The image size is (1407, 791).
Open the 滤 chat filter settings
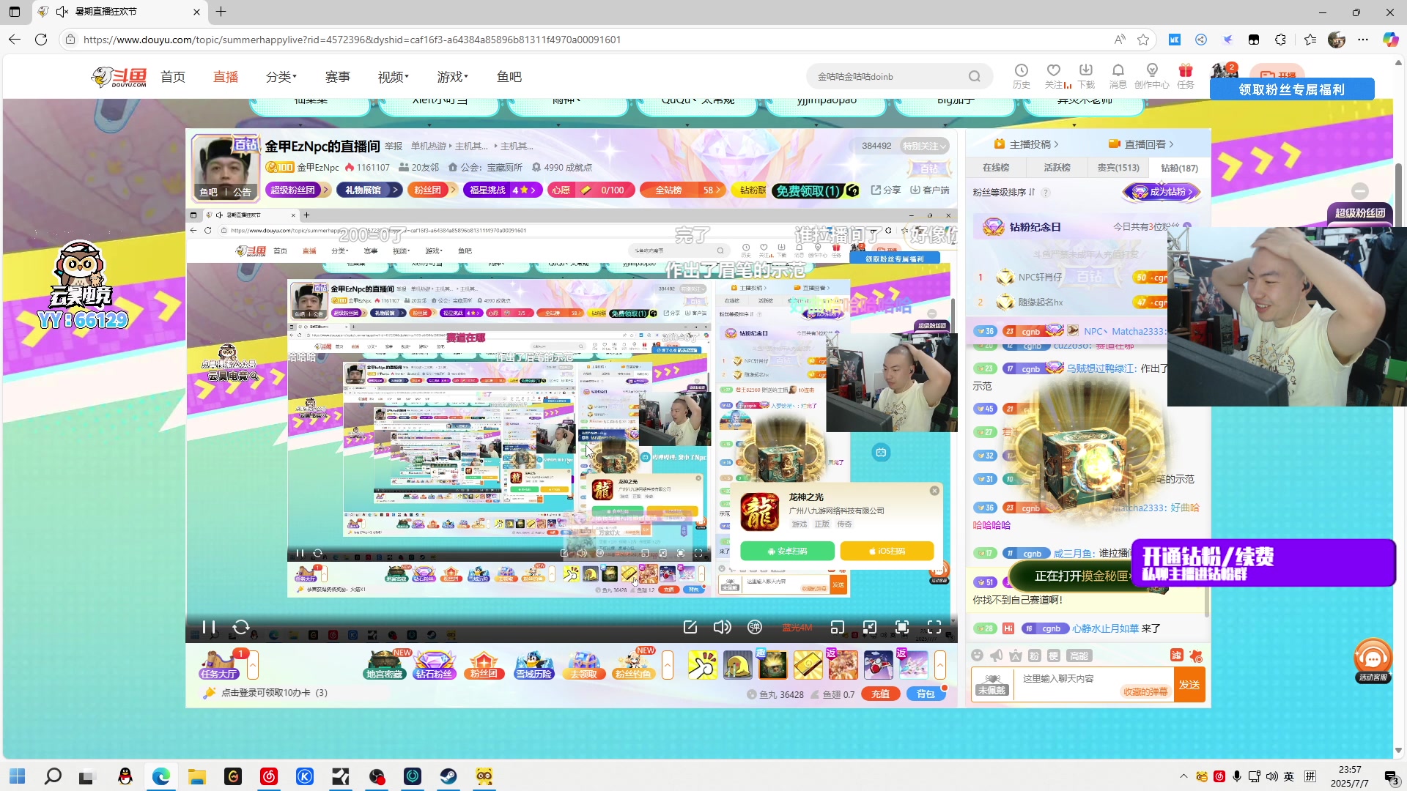[x=1177, y=656]
